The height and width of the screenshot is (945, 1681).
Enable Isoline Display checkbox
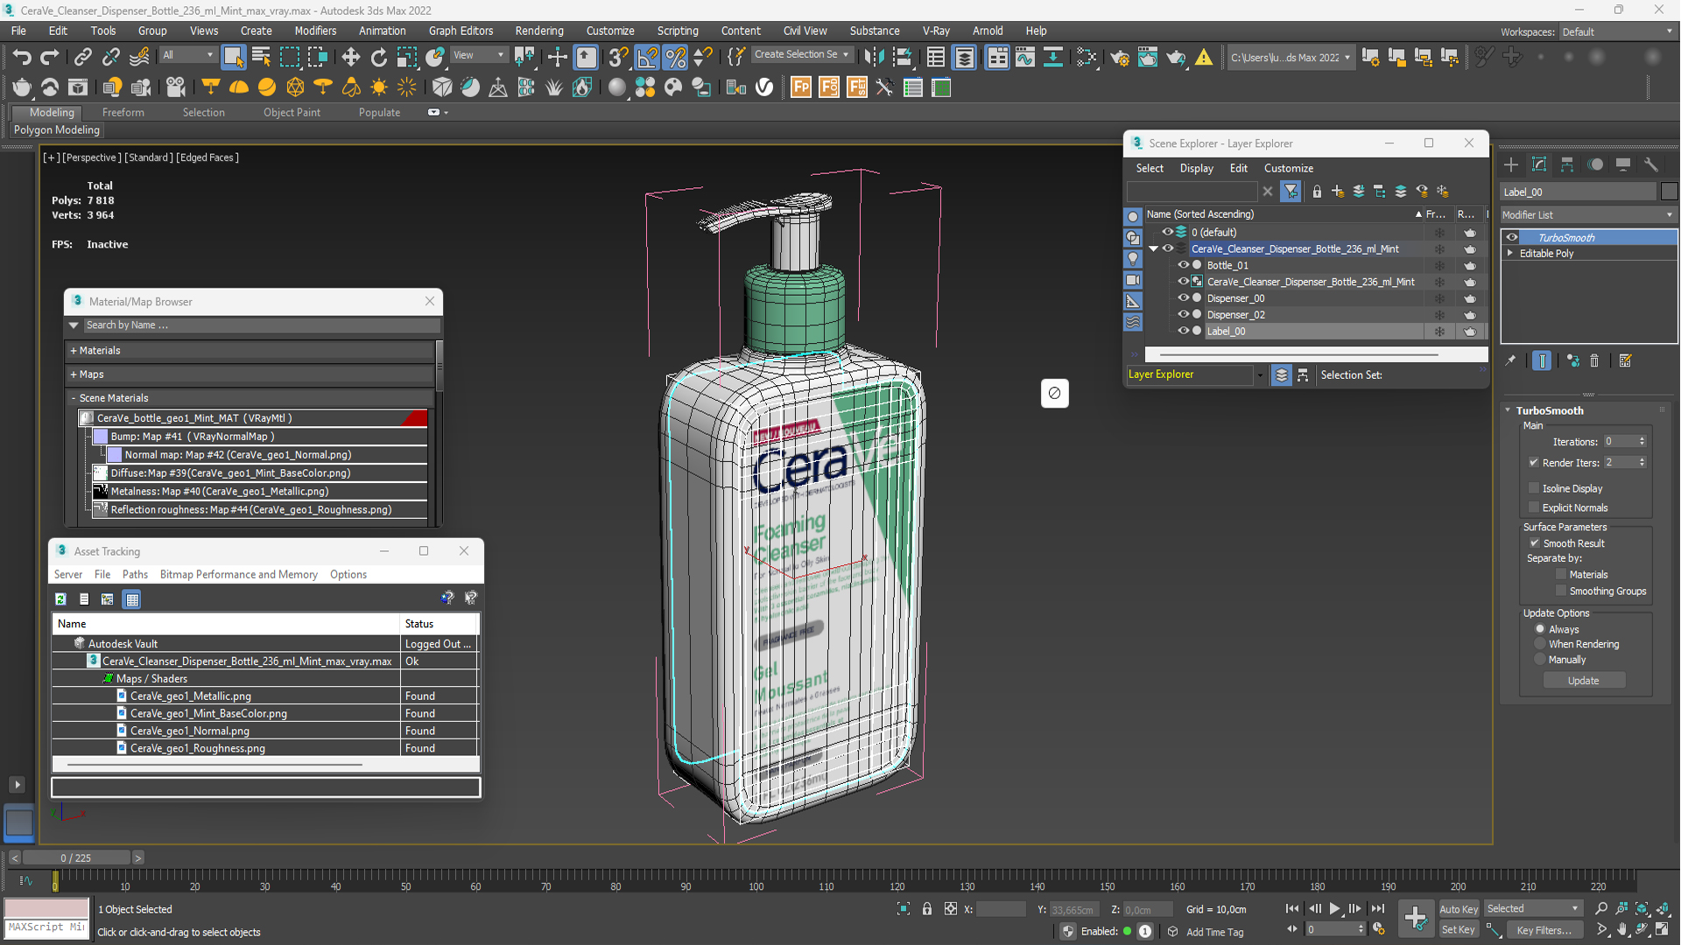pos(1534,488)
